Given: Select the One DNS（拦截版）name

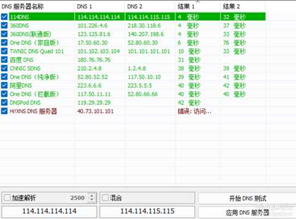Looking at the screenshot, I should pyautogui.click(x=34, y=94).
